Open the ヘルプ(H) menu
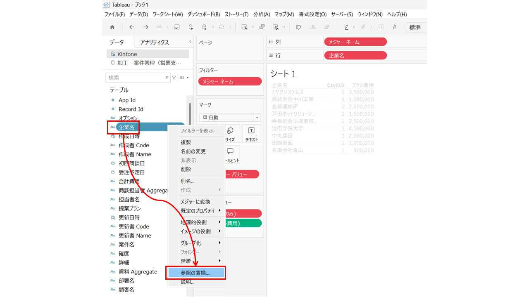This screenshot has height=297, width=529. point(397,14)
